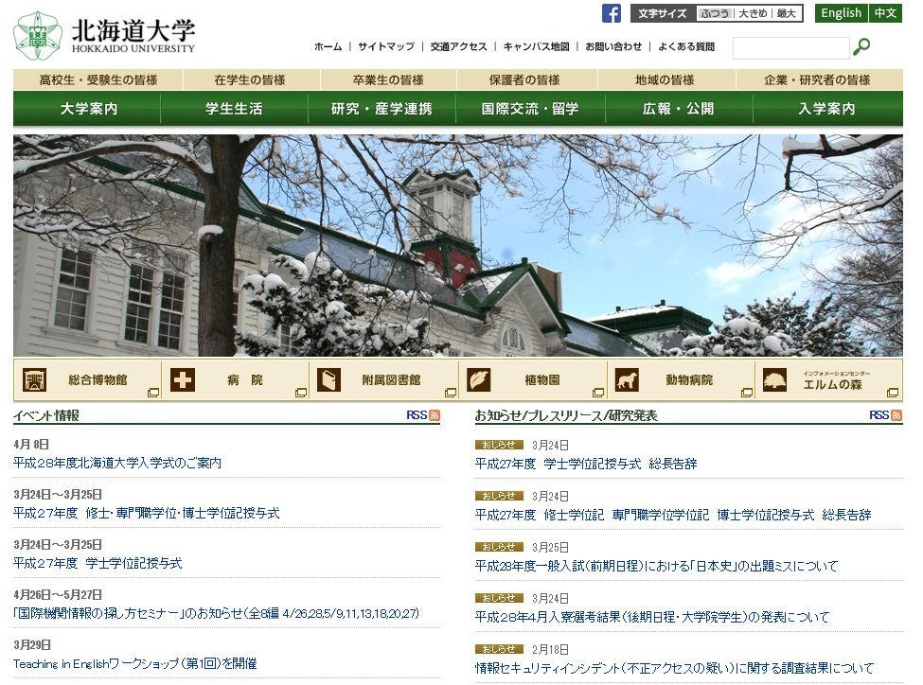Open the 動物病院 animal icon
Screen dimensions: 923x685
click(x=628, y=378)
